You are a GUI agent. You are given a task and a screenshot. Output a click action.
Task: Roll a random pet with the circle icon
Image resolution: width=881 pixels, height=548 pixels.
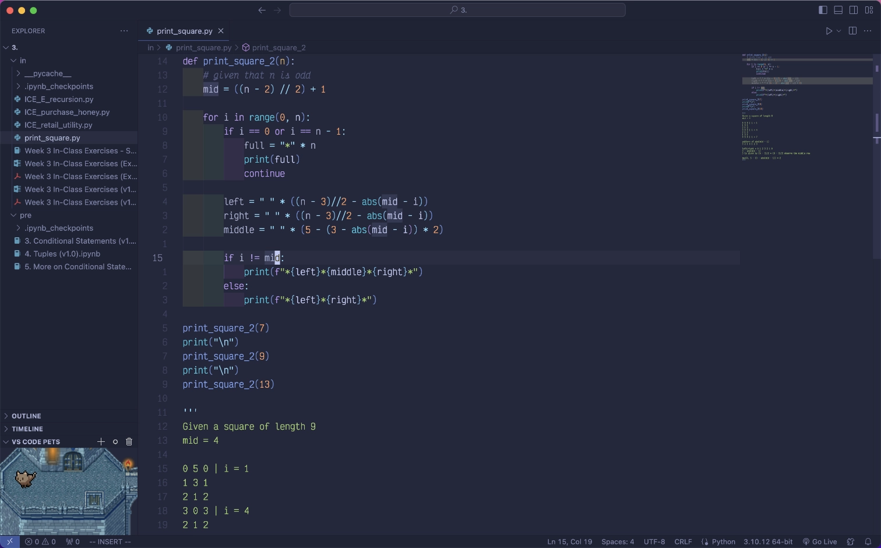[x=115, y=442]
